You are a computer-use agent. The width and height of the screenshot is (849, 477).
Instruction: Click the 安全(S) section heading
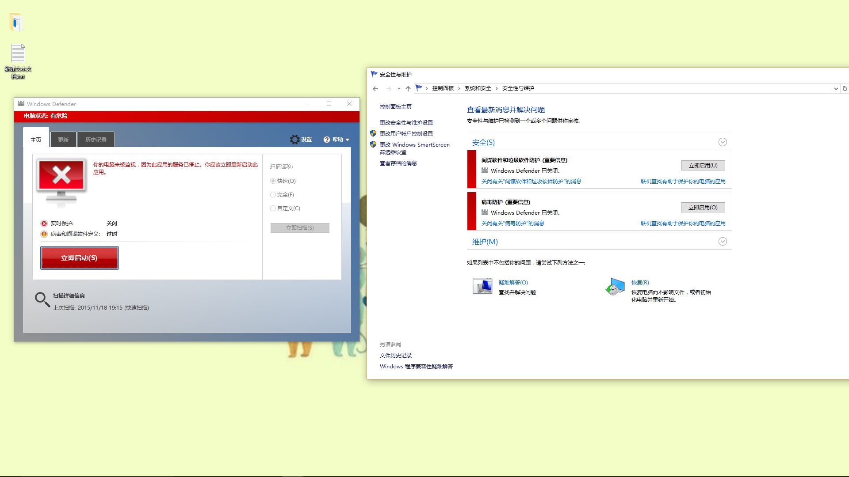[x=483, y=143]
